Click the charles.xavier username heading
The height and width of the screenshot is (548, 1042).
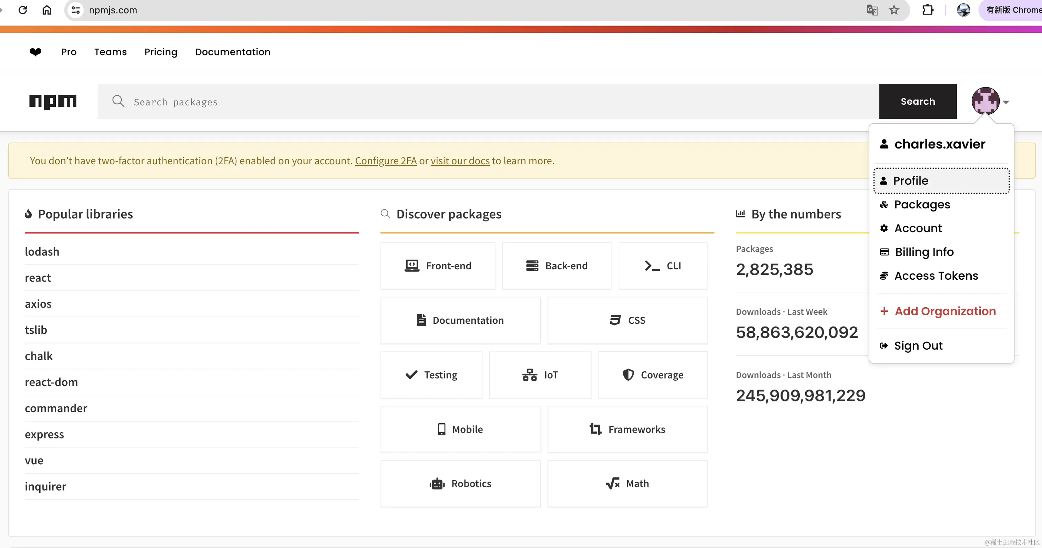tap(940, 144)
